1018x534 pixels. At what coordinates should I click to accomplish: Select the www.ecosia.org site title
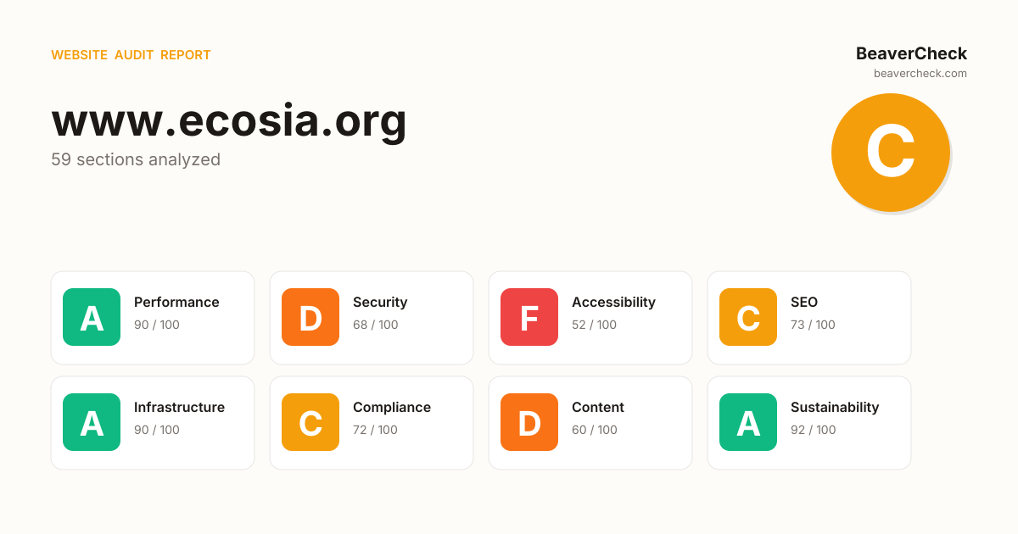point(229,120)
